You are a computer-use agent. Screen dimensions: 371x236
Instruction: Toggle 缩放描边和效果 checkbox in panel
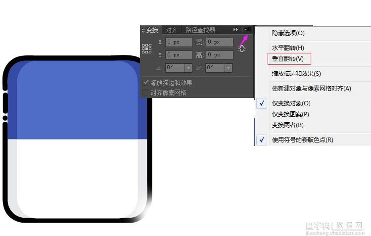click(x=145, y=83)
